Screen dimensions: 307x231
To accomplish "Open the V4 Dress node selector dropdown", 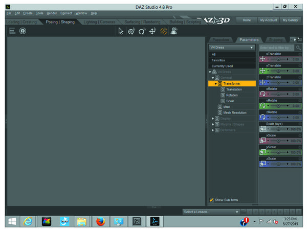I will [x=232, y=48].
